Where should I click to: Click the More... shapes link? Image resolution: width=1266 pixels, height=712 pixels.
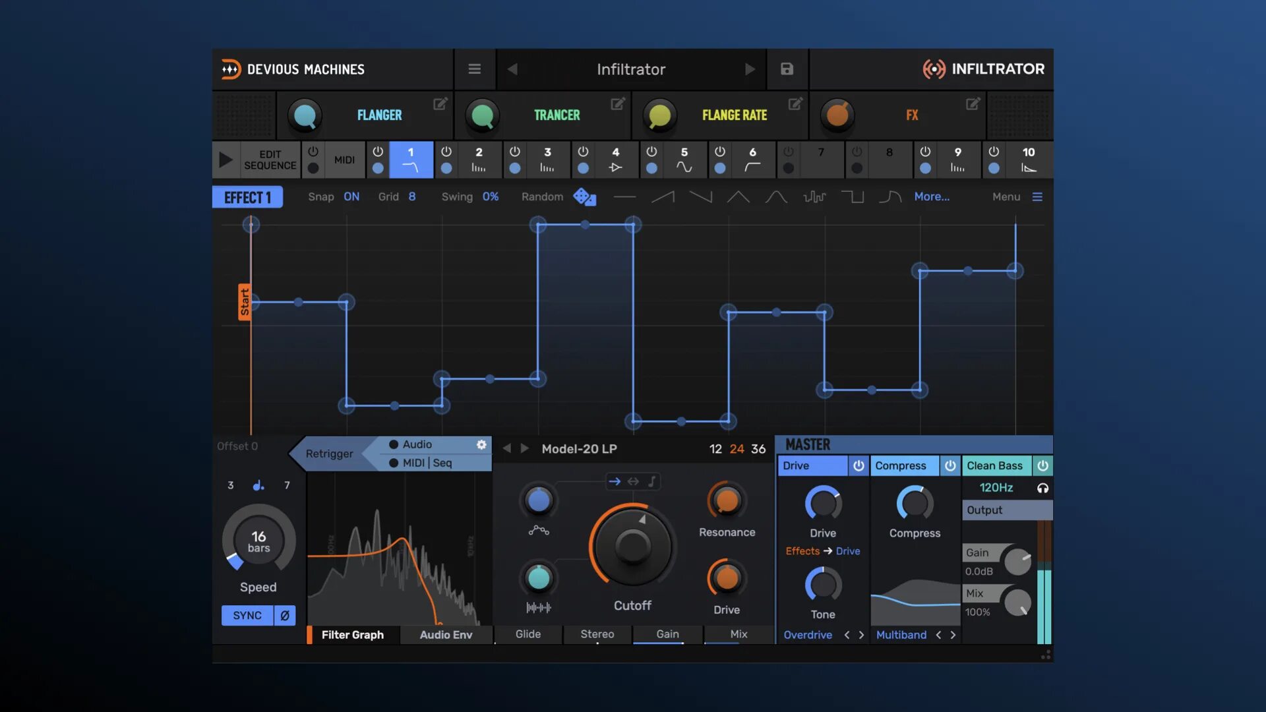coord(932,197)
